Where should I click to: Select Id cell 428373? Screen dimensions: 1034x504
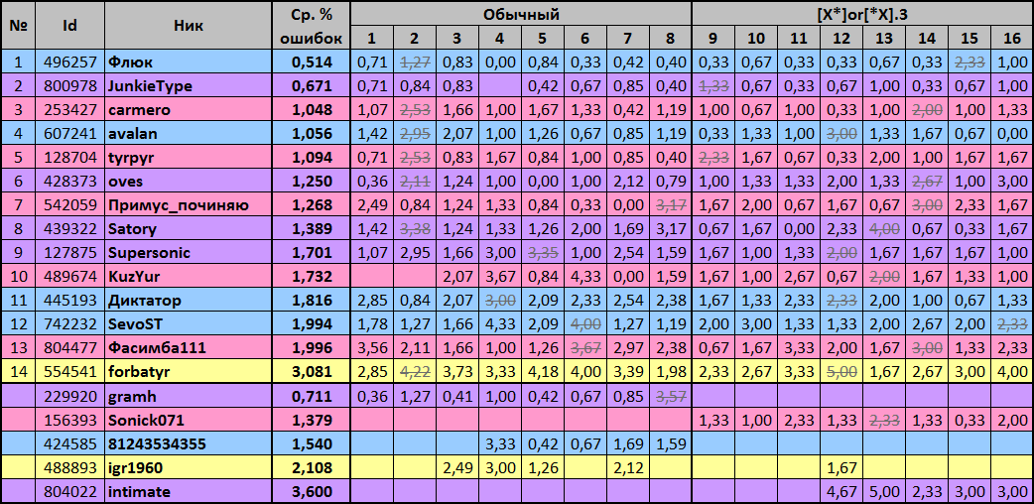(69, 182)
